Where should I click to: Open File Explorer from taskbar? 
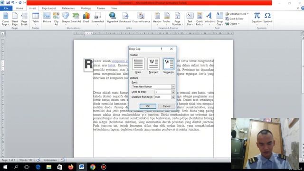[49, 167]
